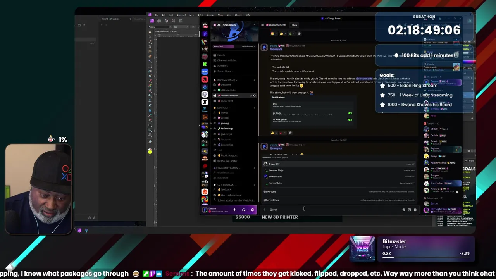Click the yellow fill color swatch in Affinity
Viewport: 496px width, 279px height.
[x=150, y=152]
